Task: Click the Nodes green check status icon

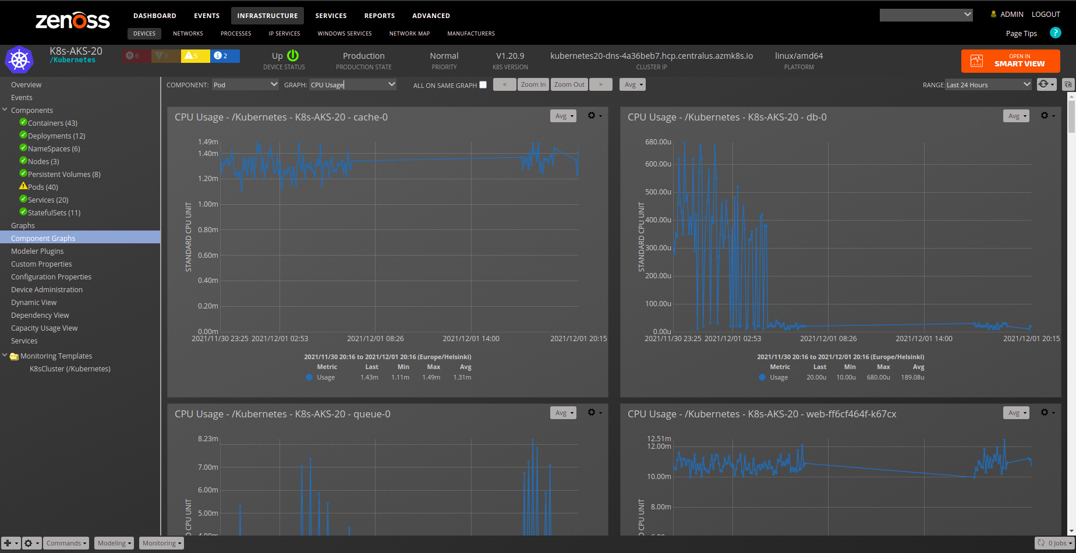Action: (23, 161)
